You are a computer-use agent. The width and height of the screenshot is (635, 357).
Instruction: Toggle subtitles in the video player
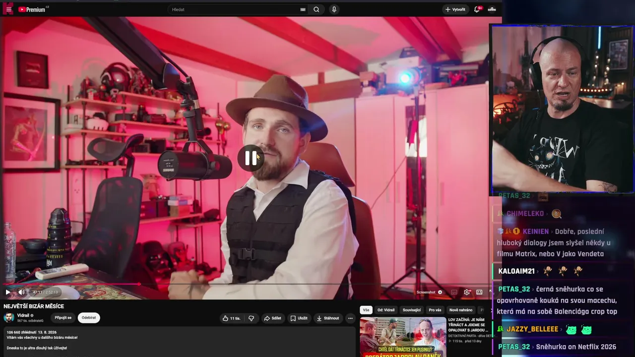pos(454,293)
